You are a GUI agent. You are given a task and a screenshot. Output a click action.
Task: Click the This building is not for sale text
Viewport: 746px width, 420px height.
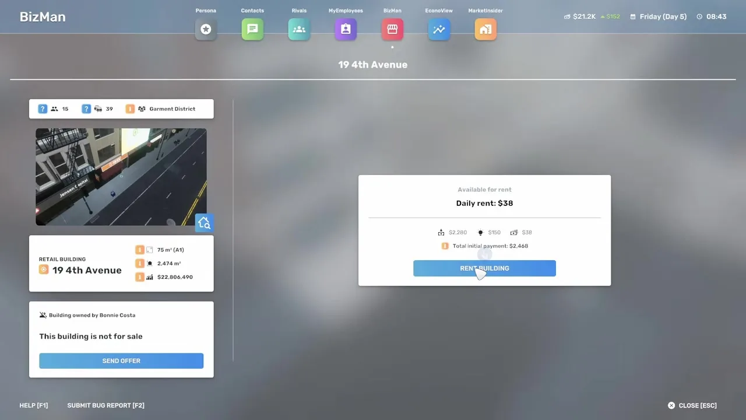[91, 336]
